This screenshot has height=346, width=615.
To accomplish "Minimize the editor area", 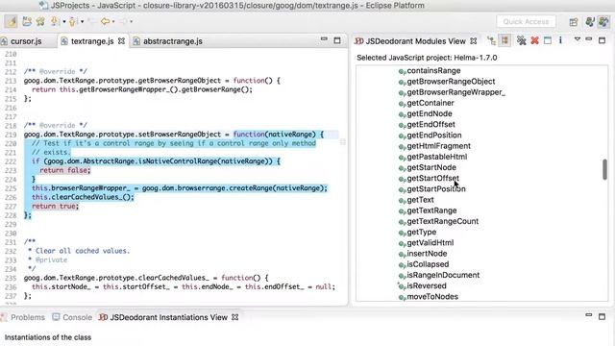I will coord(324,39).
